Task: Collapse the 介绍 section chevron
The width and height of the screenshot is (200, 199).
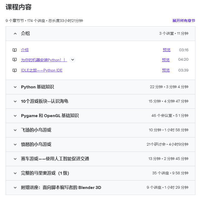Action: tap(15, 34)
